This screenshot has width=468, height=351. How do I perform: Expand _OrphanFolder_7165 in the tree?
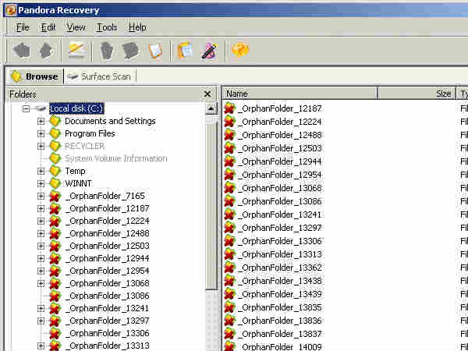41,196
